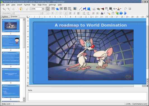The image size is (149, 106).
Task: Toggle bold text formatting button
Action: 52,13
